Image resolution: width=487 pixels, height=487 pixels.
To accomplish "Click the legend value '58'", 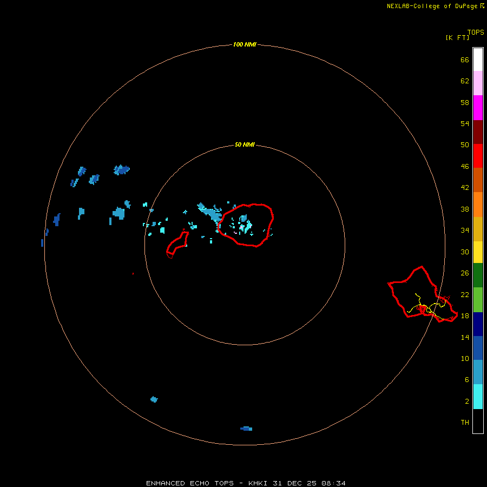I will point(465,102).
